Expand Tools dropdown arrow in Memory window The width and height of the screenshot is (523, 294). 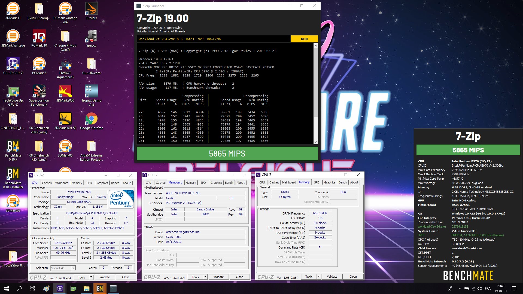pyautogui.click(x=319, y=277)
